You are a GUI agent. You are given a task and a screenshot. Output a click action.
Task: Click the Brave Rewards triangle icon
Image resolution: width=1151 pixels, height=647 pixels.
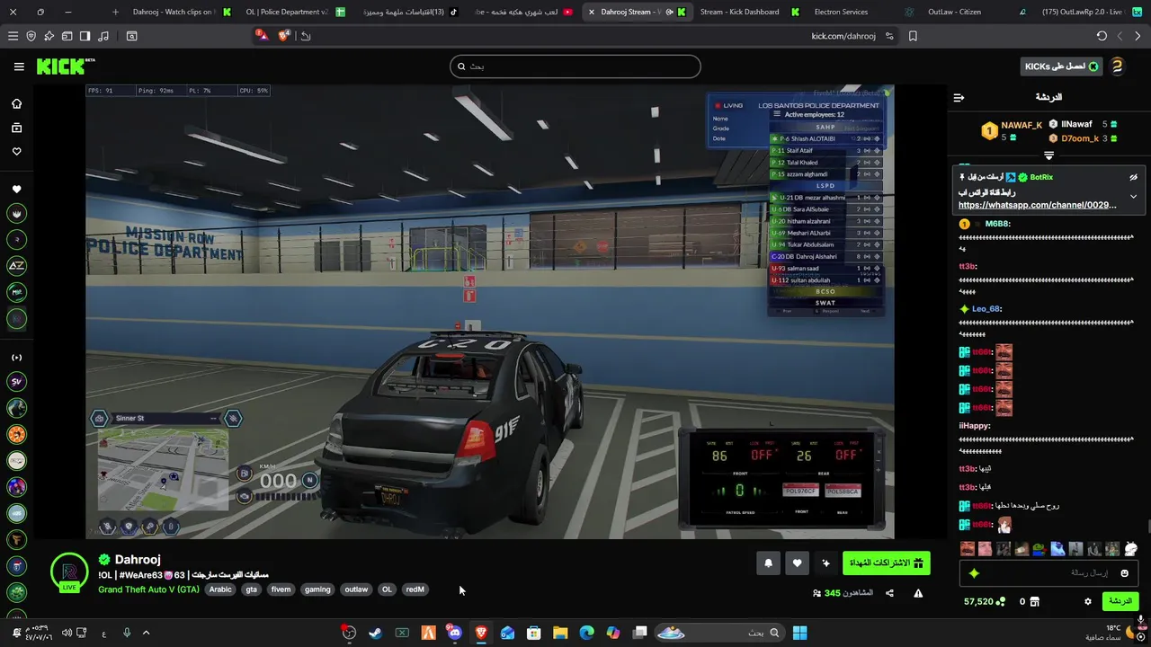tap(261, 36)
